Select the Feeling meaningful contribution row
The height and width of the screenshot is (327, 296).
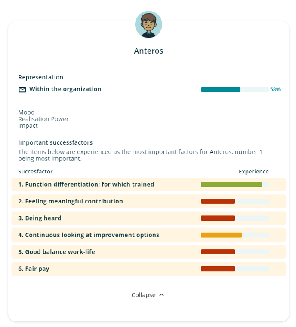148,201
